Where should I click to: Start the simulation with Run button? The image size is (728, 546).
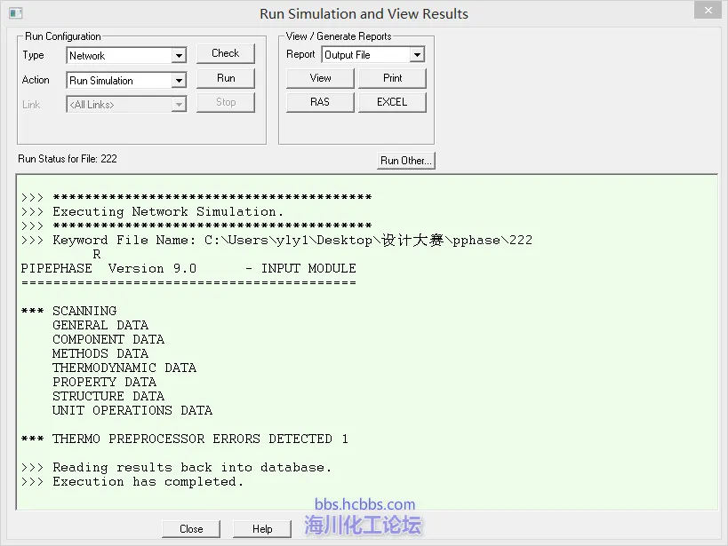[x=226, y=78]
